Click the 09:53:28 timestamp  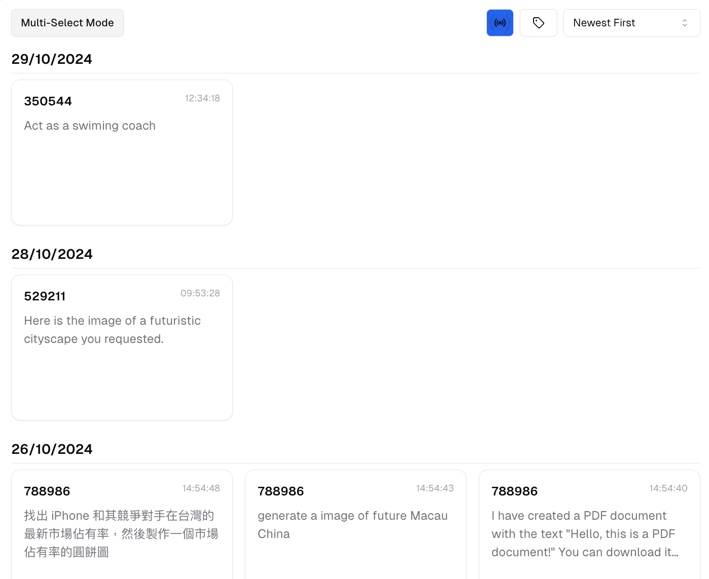[x=200, y=293]
